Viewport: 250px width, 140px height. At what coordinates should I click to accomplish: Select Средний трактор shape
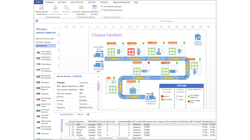point(43,116)
